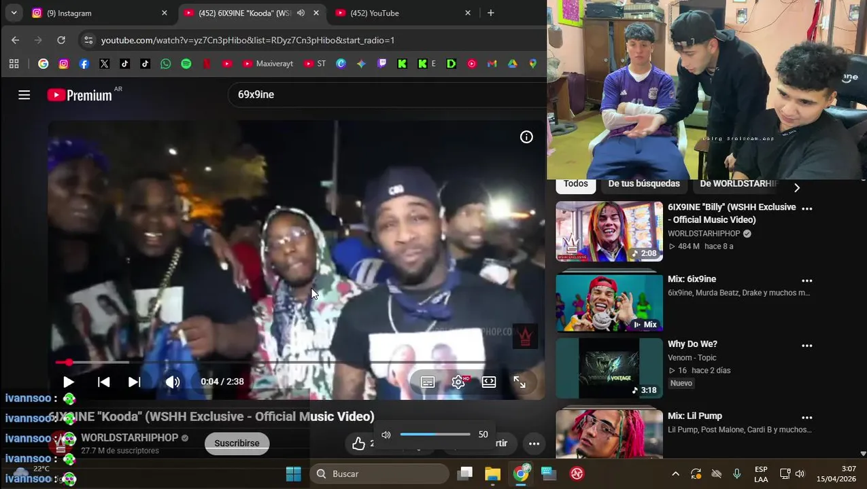Screen dimensions: 867x489
Task: Open the apps grid bookmark
Action: pyautogui.click(x=14, y=64)
